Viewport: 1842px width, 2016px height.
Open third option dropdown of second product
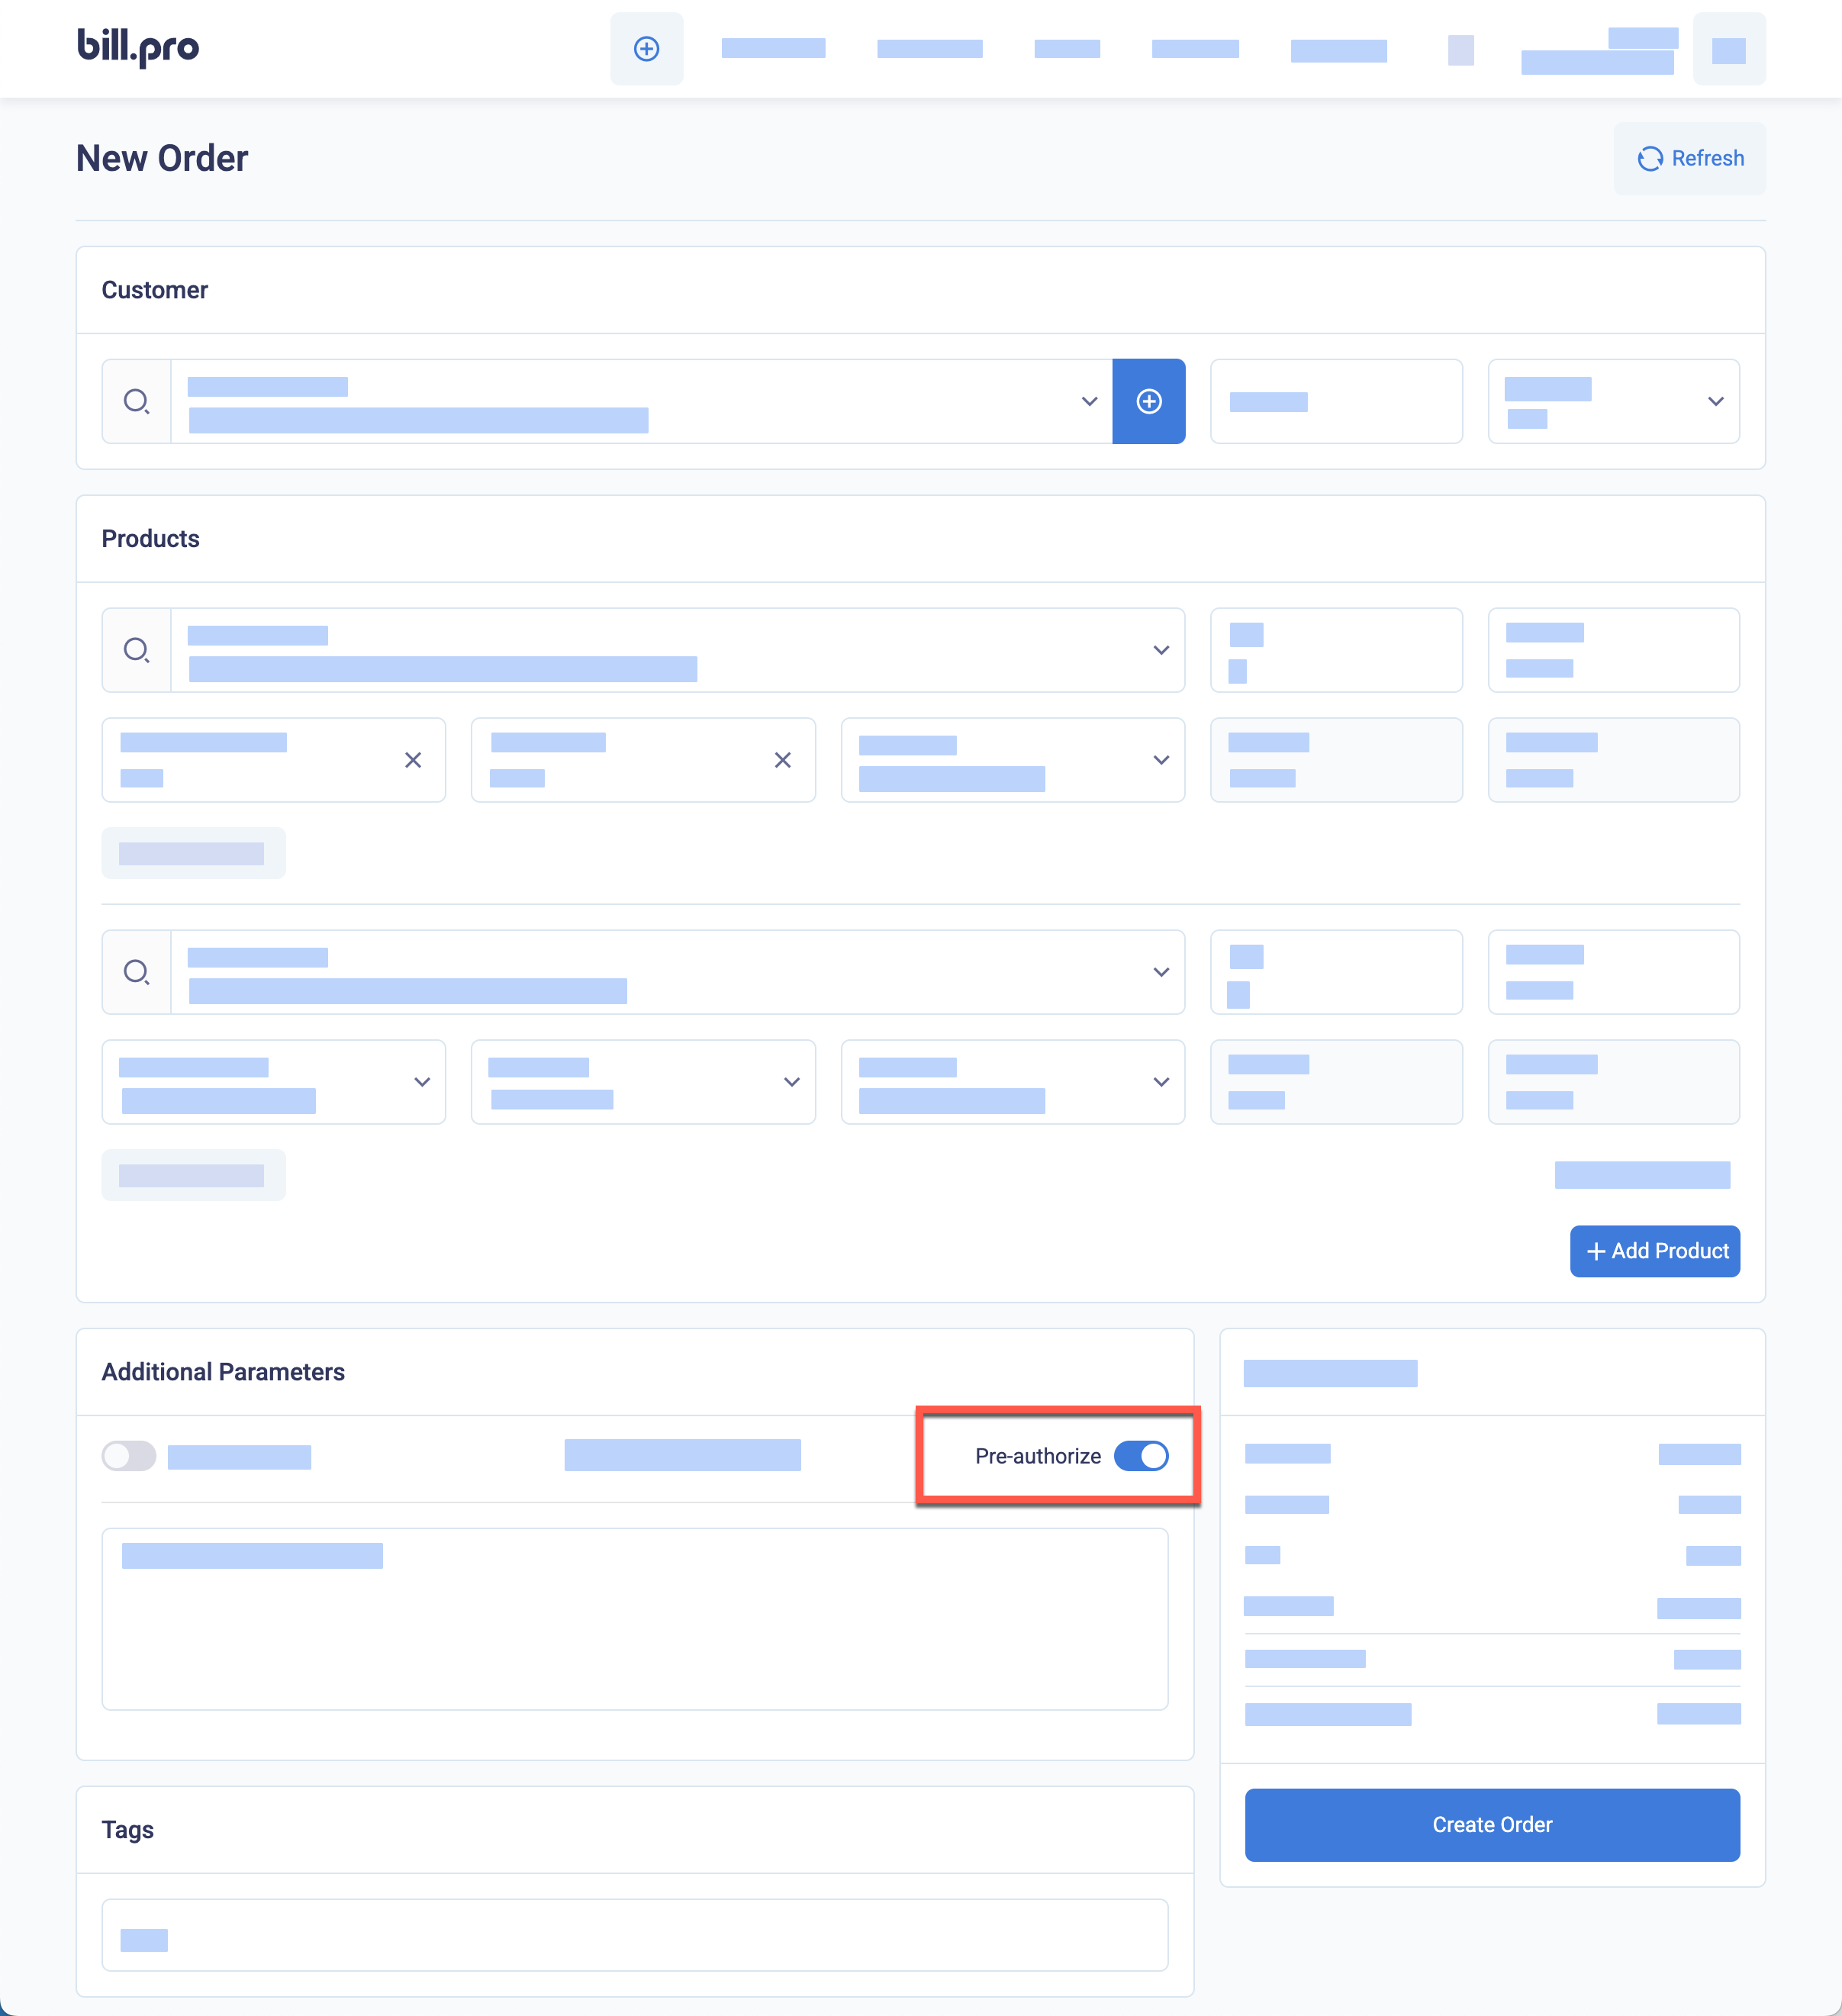[1013, 1082]
